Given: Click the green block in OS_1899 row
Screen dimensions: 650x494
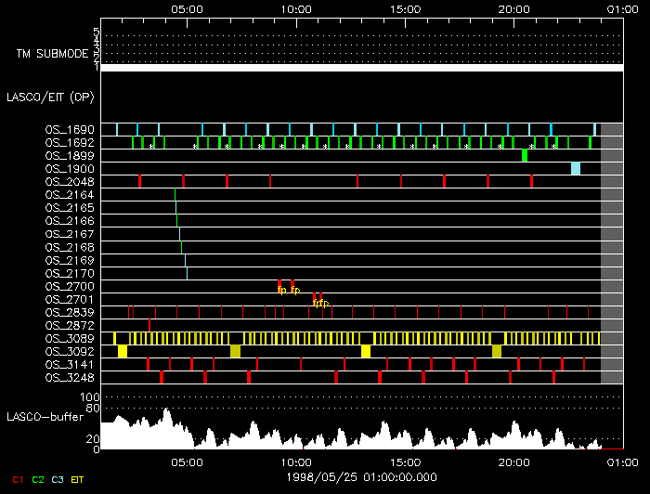Looking at the screenshot, I should (x=525, y=155).
